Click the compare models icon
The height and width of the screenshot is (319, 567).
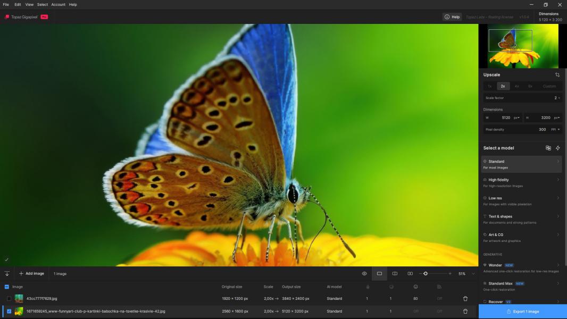click(x=548, y=148)
